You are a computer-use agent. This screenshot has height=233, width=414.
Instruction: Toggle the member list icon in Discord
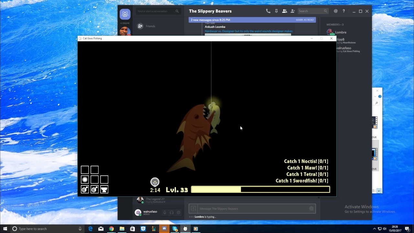pos(284,11)
